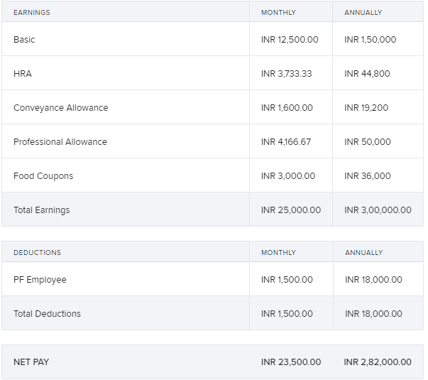Click the Food Coupons label

(43, 176)
